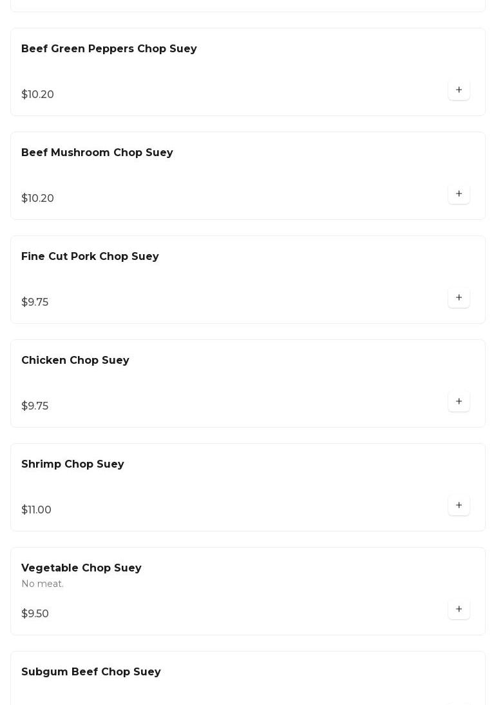
Task: Click $9.75 price under Fine Cut Pork
Action: (35, 303)
